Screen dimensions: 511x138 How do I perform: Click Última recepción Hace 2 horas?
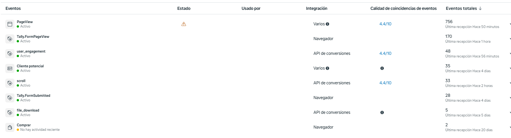469,86
